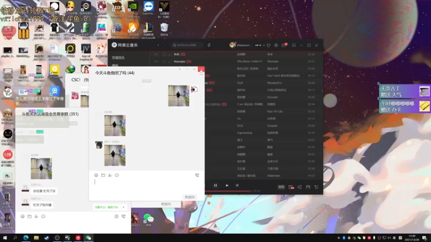Click the Superluckyqi artist name
The image size is (431, 242).
click(x=245, y=133)
